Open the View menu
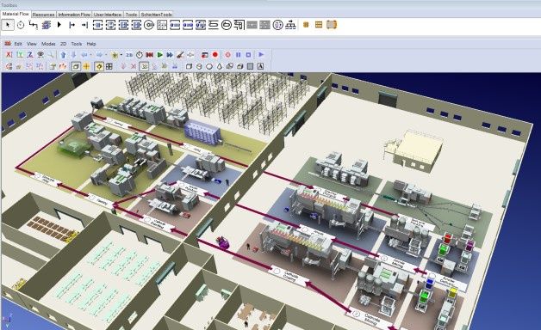541x330 pixels. coord(32,44)
